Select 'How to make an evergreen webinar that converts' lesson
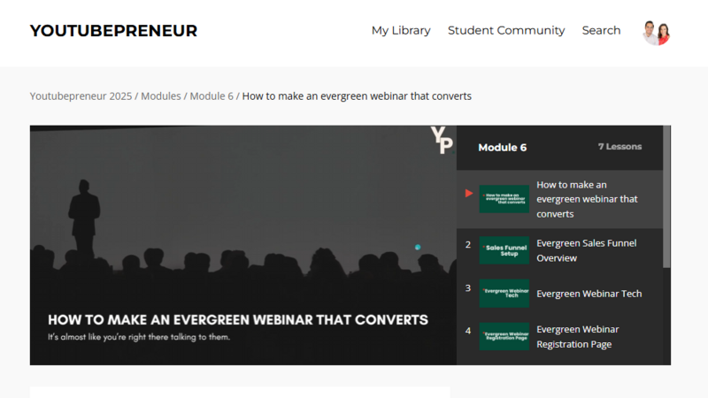 click(587, 199)
